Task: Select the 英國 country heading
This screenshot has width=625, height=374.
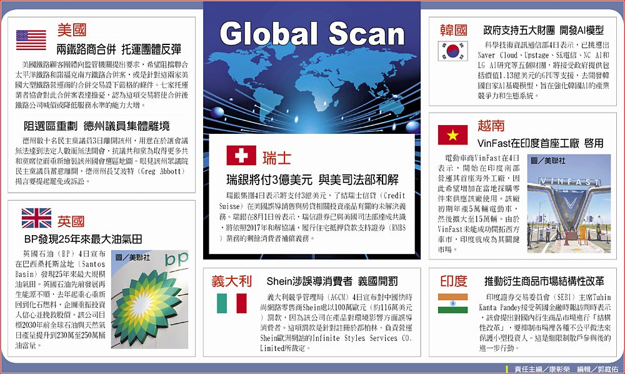Action: [71, 221]
